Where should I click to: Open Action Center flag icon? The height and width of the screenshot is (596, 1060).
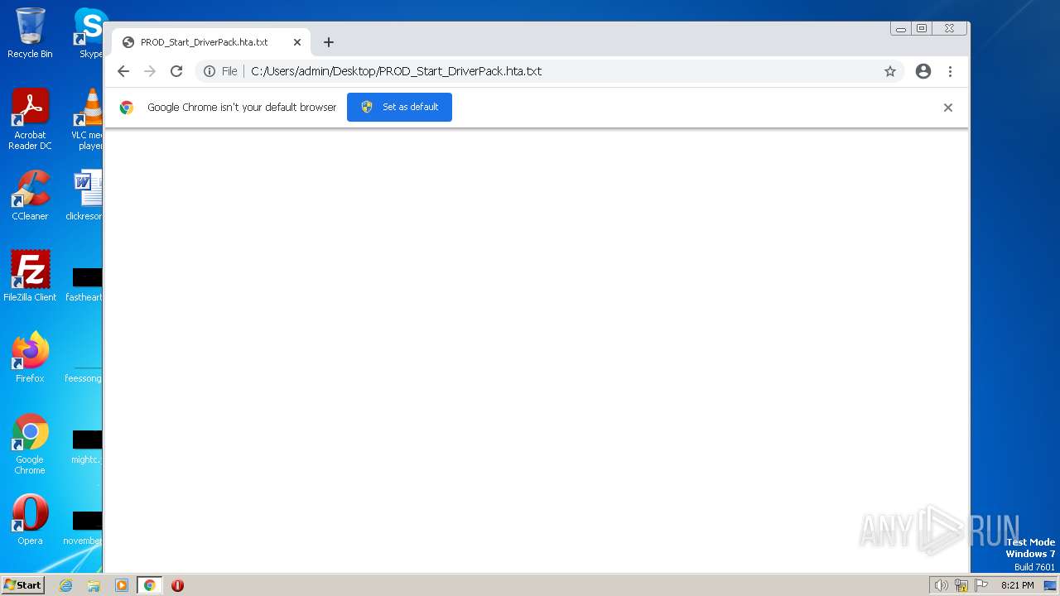pyautogui.click(x=982, y=585)
